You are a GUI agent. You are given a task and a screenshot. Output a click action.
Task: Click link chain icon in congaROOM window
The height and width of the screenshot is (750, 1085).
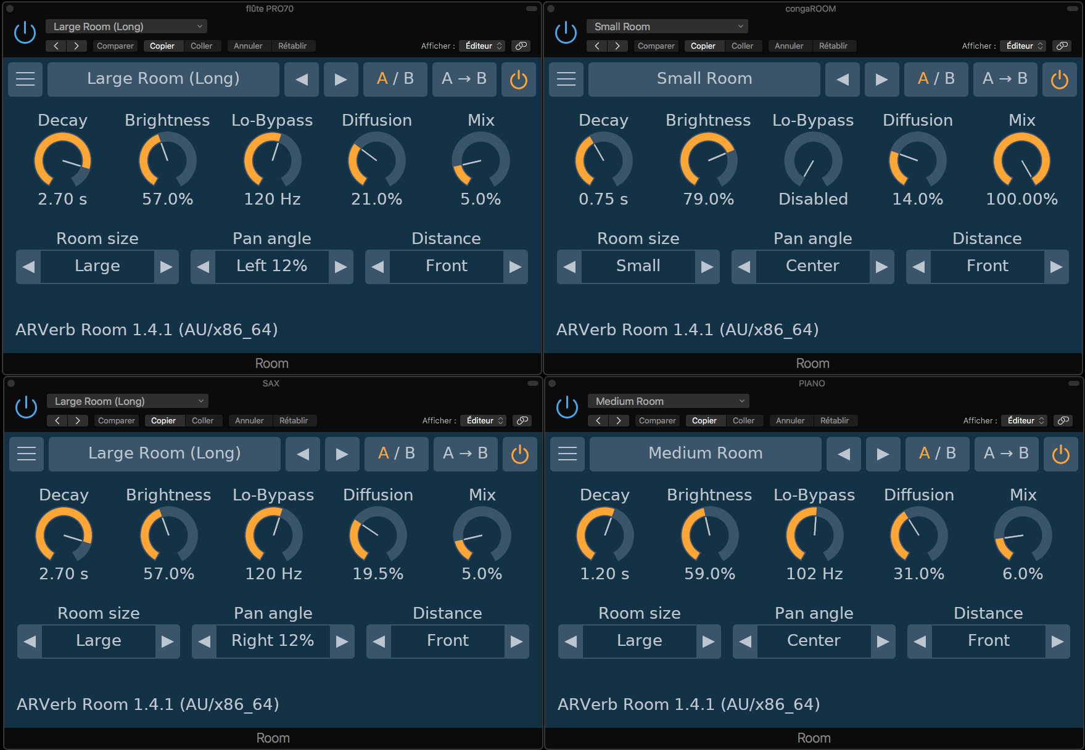click(1062, 46)
